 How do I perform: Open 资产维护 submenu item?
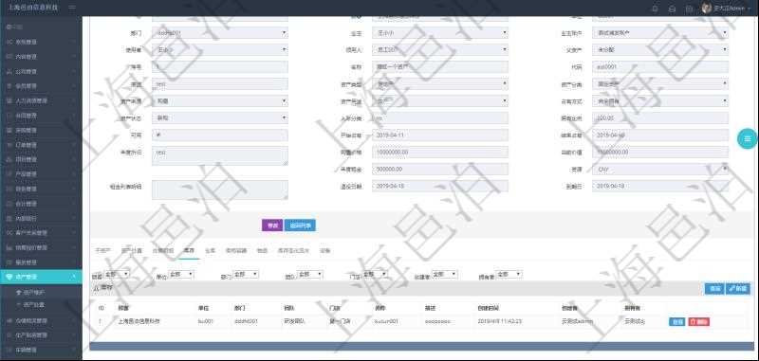tap(41, 293)
